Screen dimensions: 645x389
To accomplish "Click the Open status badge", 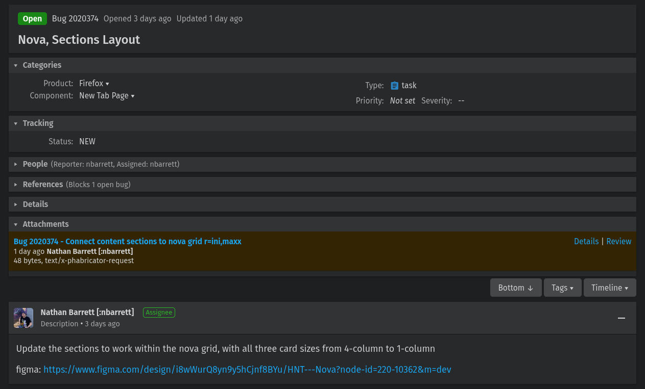I will pos(32,18).
